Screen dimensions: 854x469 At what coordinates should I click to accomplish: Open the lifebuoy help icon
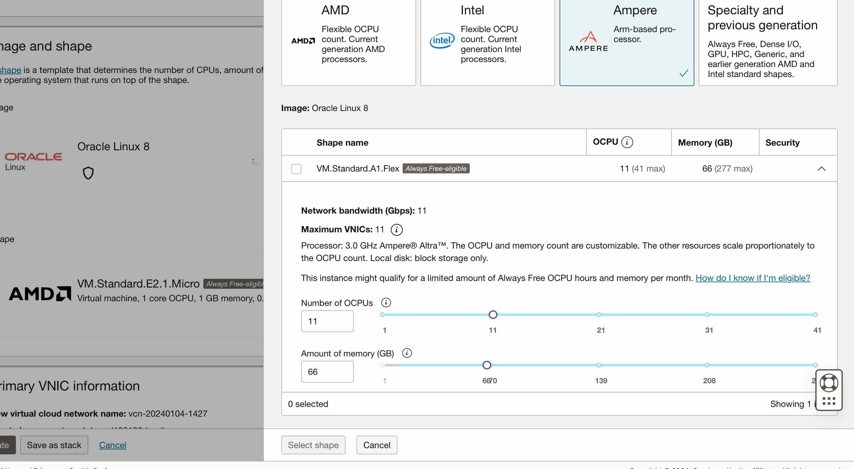[829, 383]
